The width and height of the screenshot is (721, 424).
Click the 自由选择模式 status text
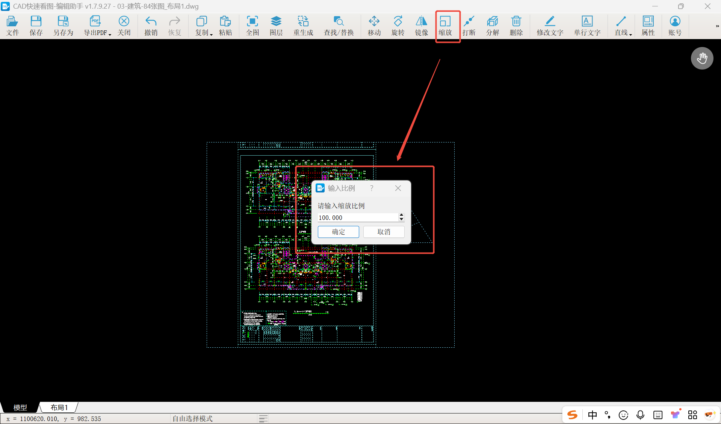point(193,419)
